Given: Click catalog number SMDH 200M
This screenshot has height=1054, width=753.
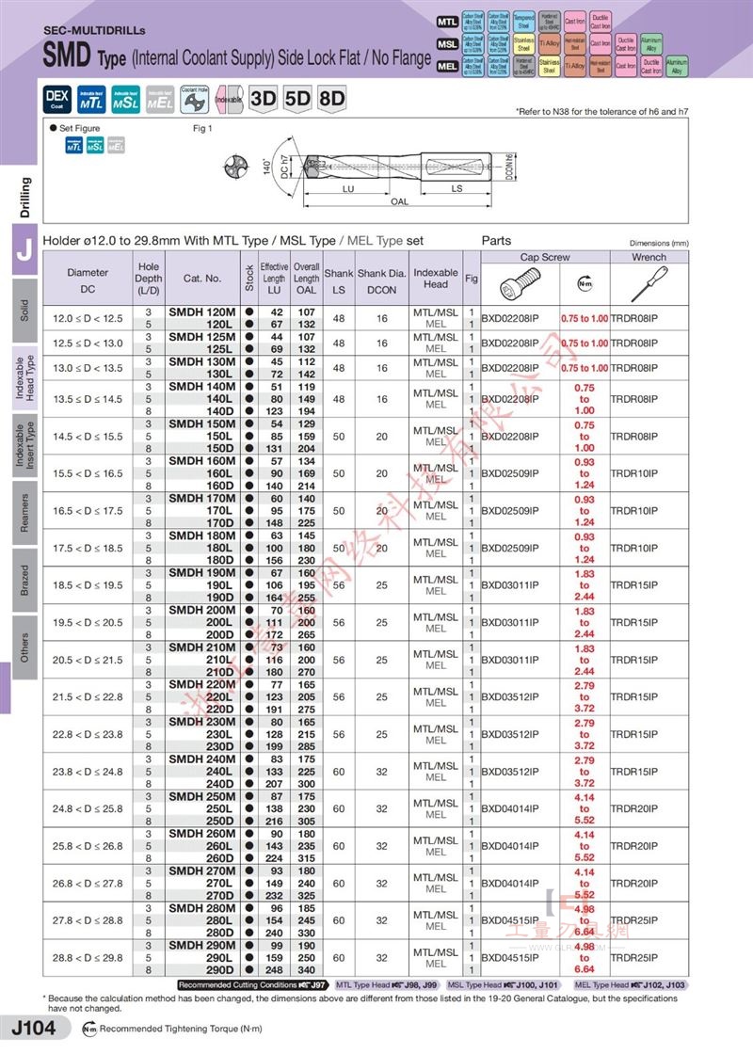Looking at the screenshot, I should point(202,611).
